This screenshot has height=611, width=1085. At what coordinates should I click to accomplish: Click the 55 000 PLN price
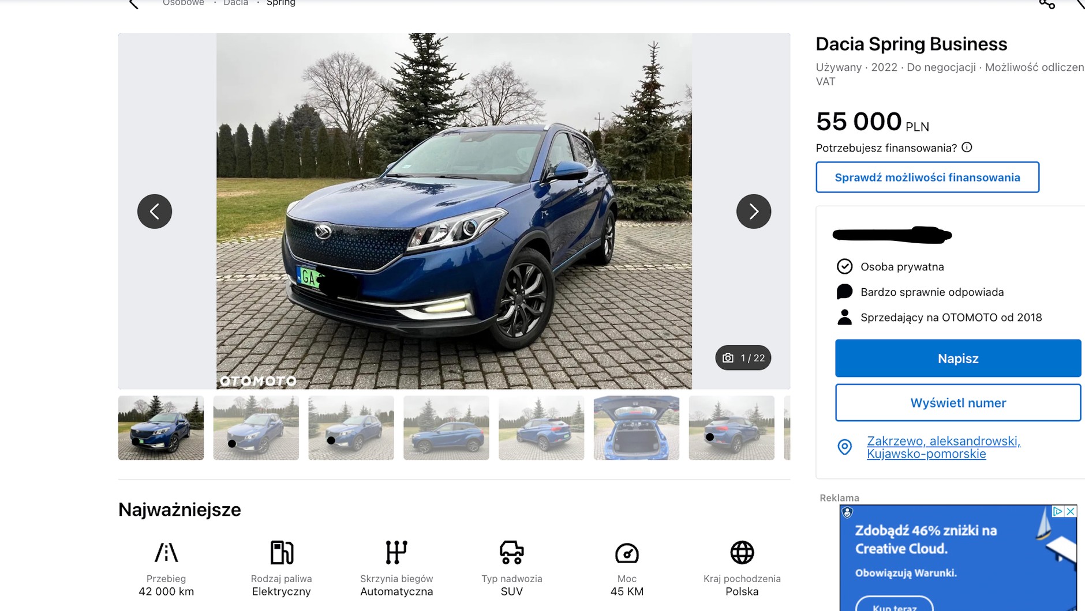pyautogui.click(x=872, y=122)
